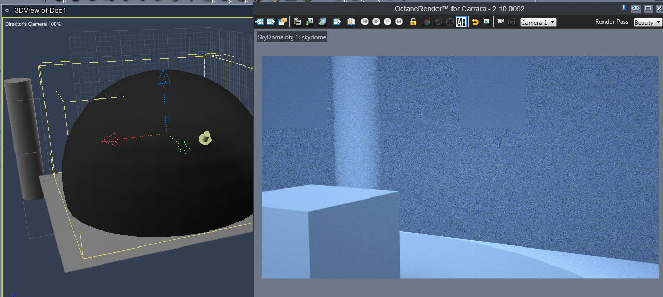Pause the Octane render
The image size is (663, 297).
pyautogui.click(x=388, y=22)
